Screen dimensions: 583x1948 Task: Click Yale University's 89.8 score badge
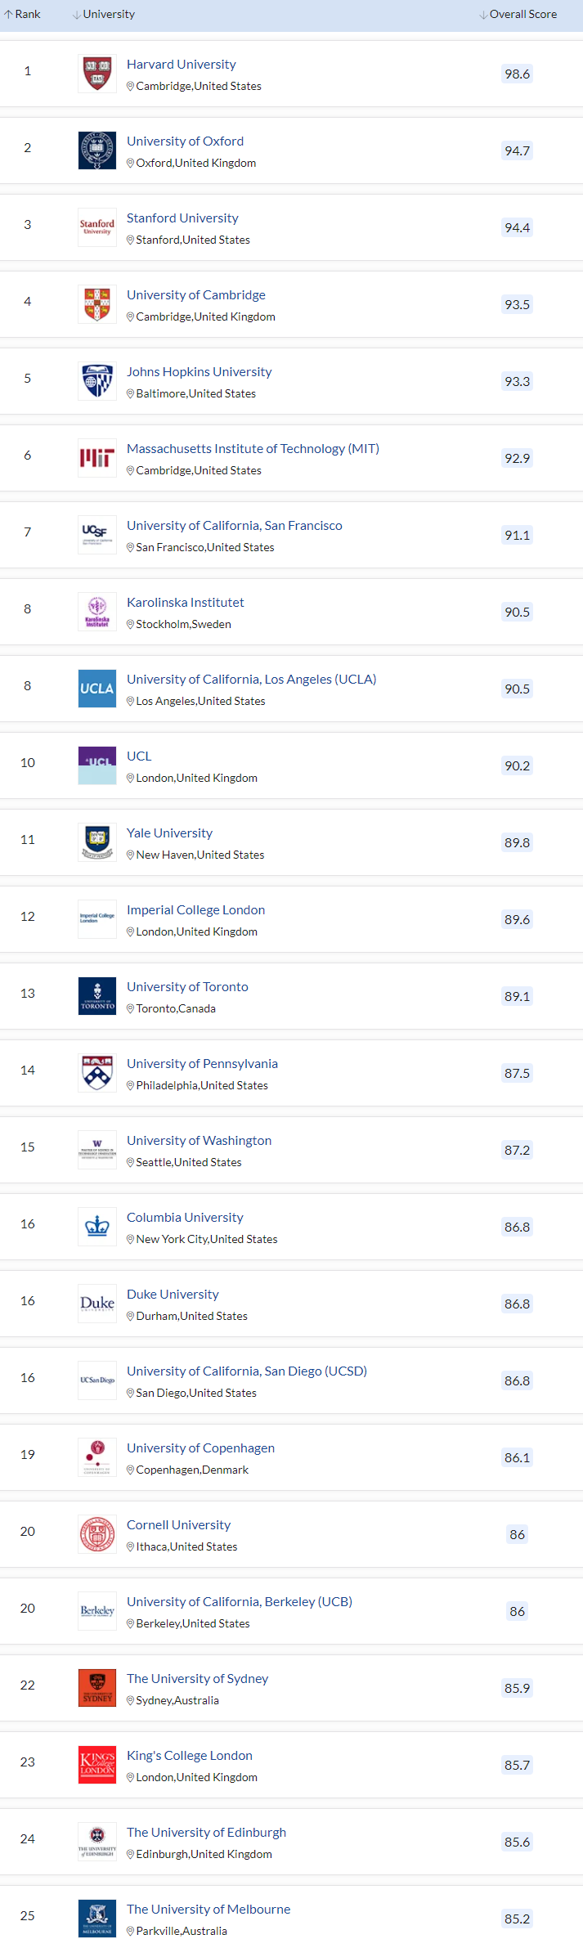coord(517,842)
